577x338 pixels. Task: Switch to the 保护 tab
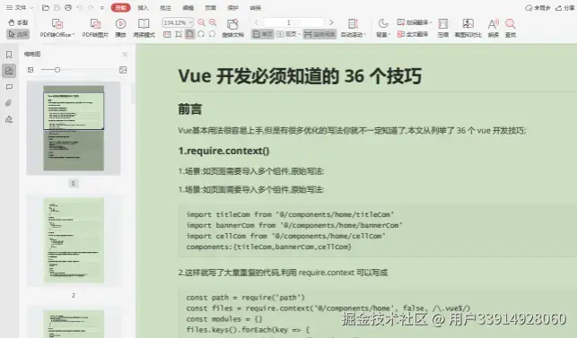coord(232,8)
